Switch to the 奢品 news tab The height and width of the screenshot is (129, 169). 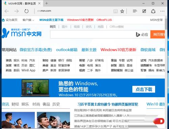[46, 104]
